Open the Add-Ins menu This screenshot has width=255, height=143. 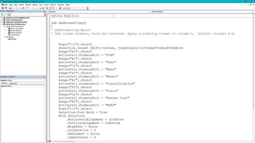(53, 5)
